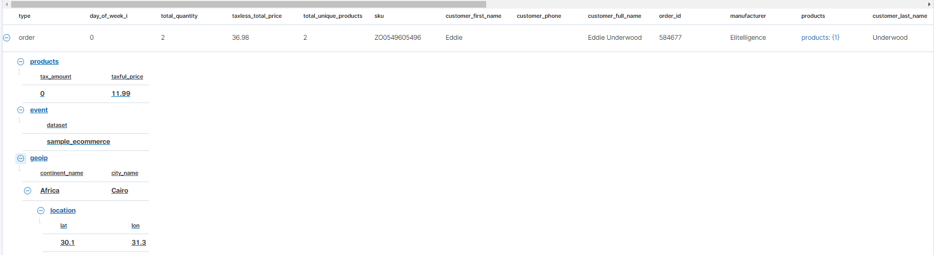Click the left scroll arrow

[x=7, y=4]
